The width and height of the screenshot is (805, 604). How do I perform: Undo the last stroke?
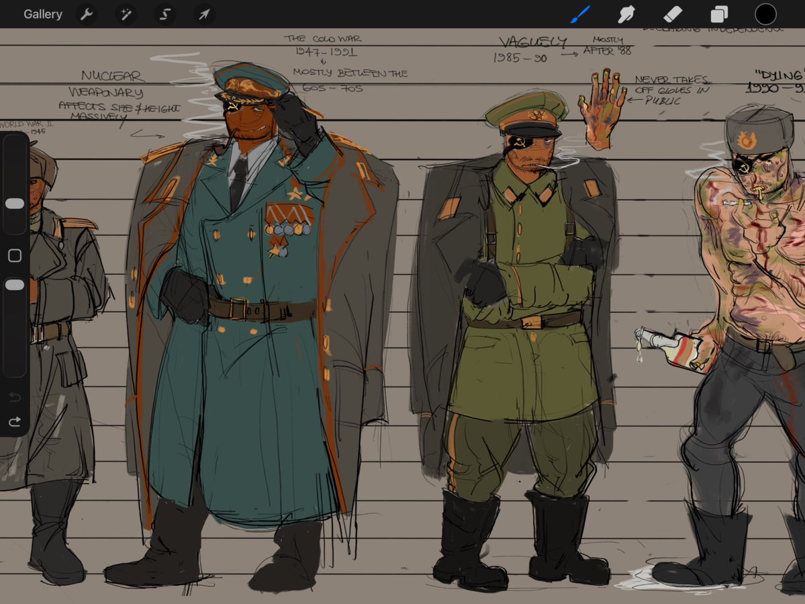pyautogui.click(x=14, y=396)
